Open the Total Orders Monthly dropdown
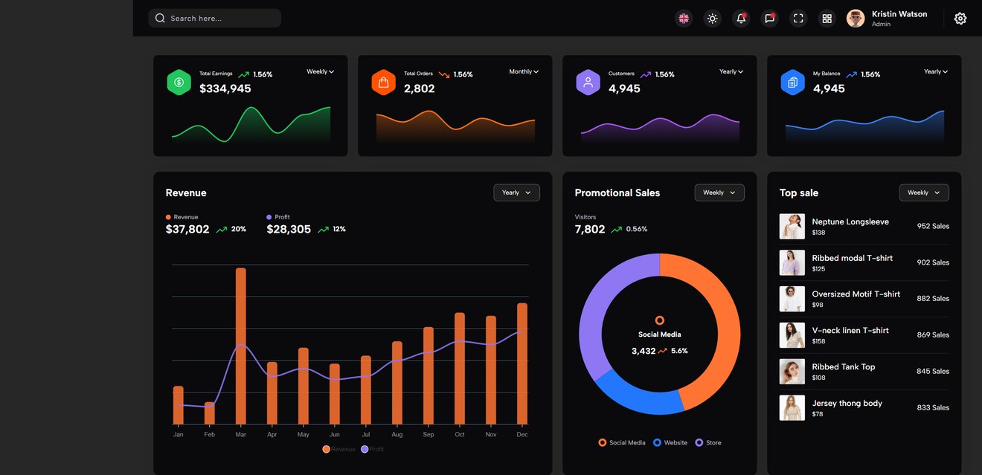This screenshot has width=982, height=475. tap(524, 72)
